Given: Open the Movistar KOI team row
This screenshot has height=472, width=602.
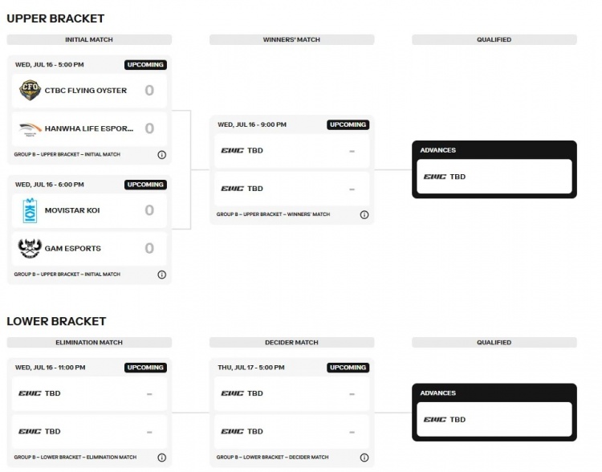Looking at the screenshot, I should point(89,210).
